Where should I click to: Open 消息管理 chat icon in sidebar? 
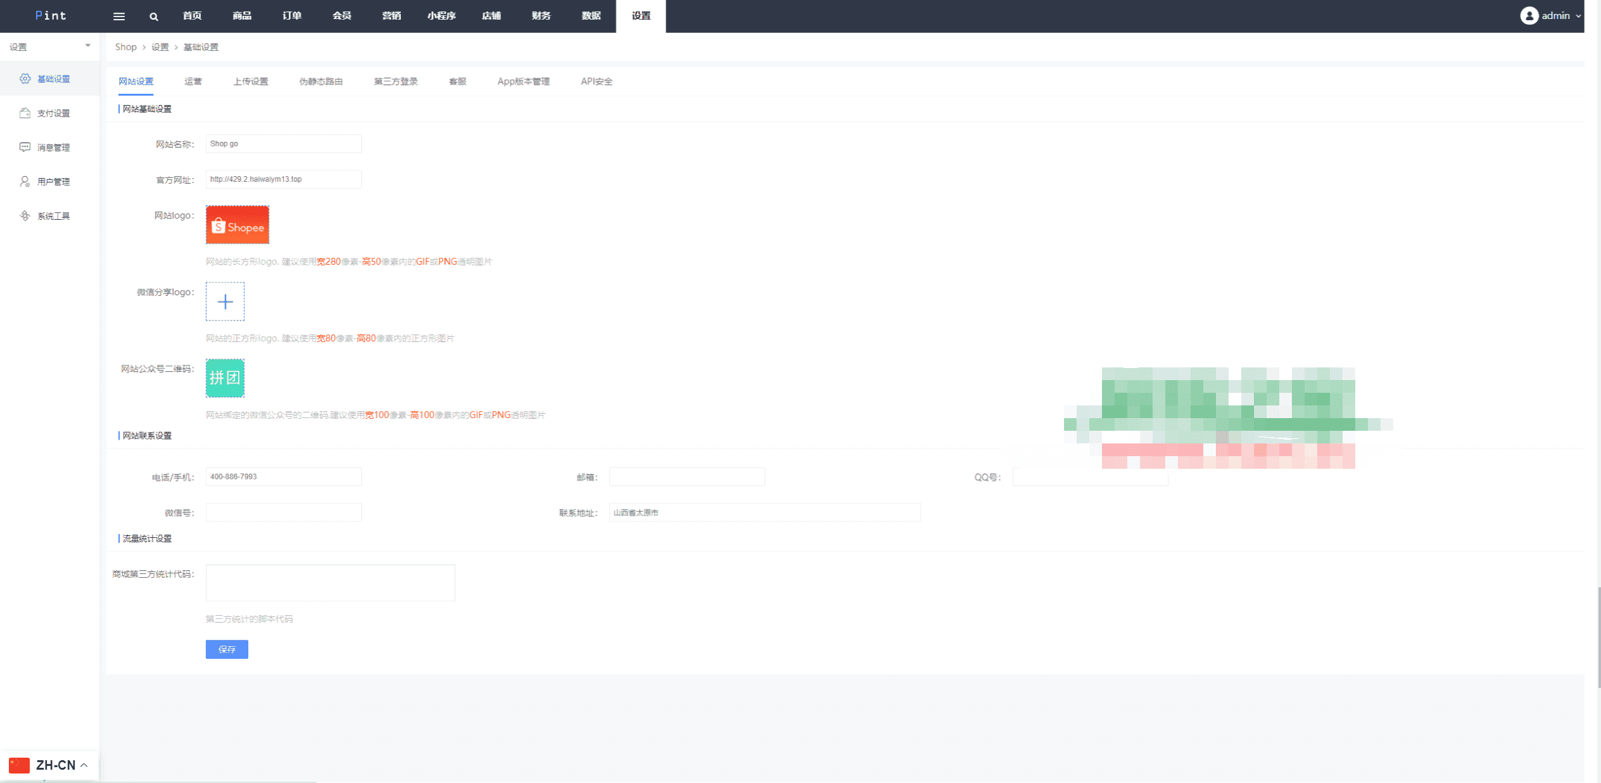pyautogui.click(x=25, y=147)
